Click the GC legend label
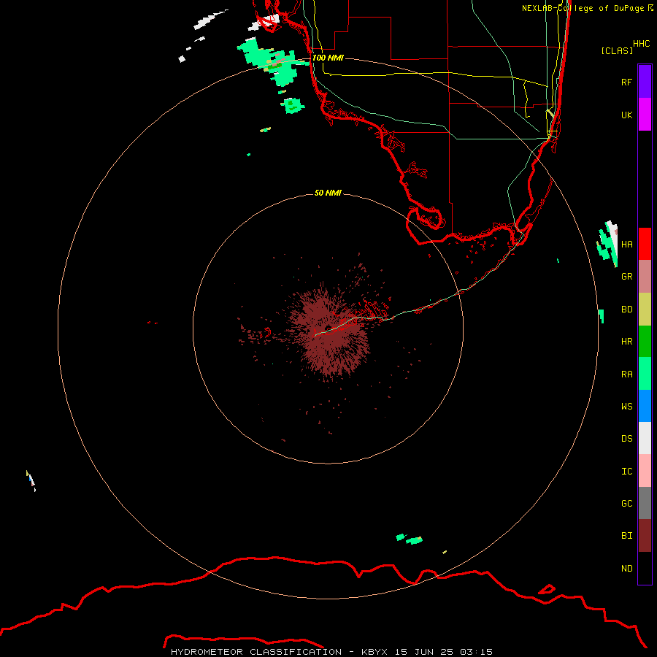The image size is (657, 657). (626, 503)
